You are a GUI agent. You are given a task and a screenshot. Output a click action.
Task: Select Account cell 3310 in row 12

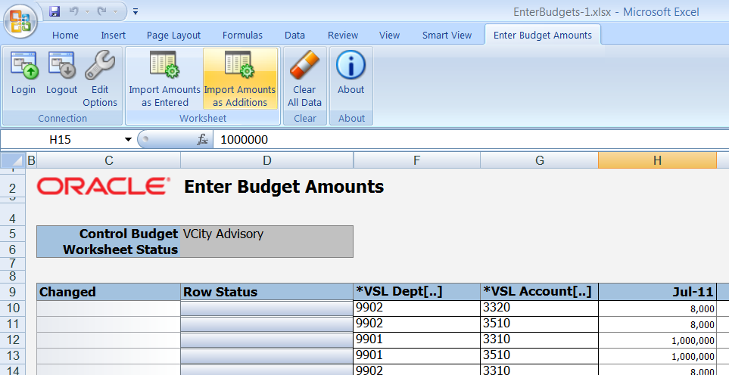pyautogui.click(x=539, y=339)
